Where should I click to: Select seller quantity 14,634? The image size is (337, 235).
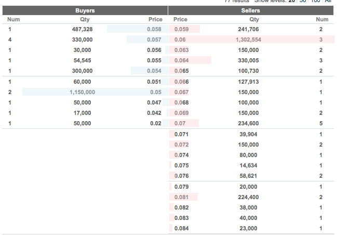248,165
